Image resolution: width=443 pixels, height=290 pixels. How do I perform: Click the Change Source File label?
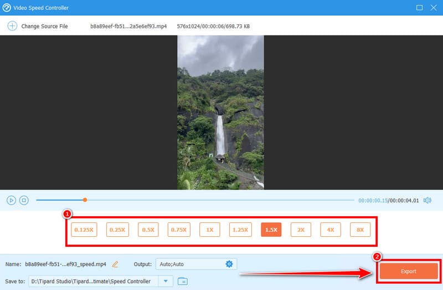coord(45,26)
